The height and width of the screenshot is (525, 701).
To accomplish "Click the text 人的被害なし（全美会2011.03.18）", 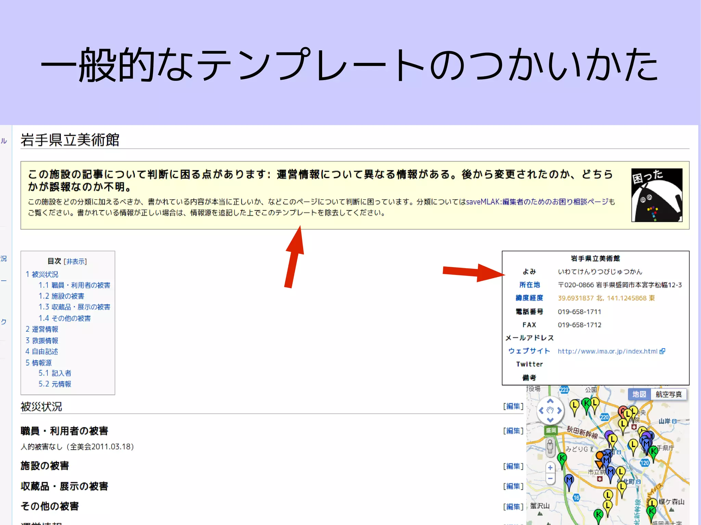I will tap(77, 447).
